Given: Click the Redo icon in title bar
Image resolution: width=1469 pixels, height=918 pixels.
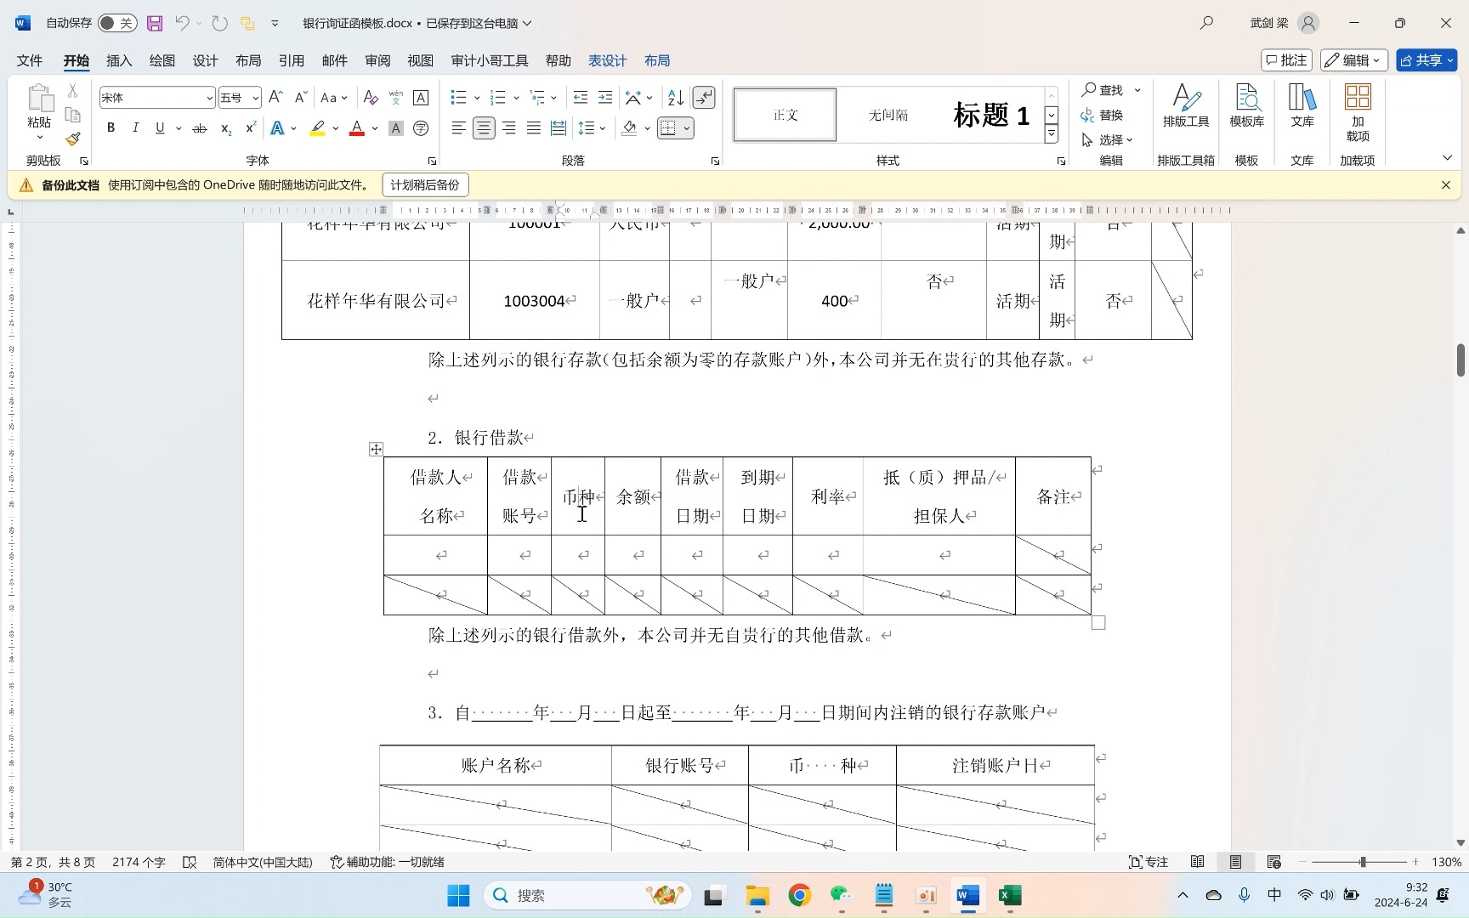Looking at the screenshot, I should (220, 23).
